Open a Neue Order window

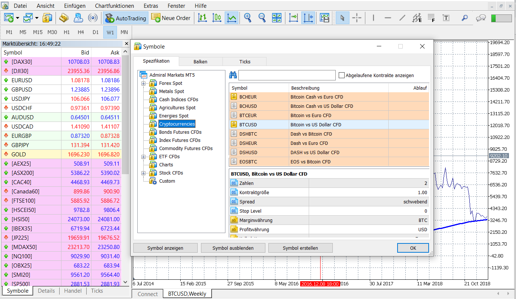coord(171,18)
